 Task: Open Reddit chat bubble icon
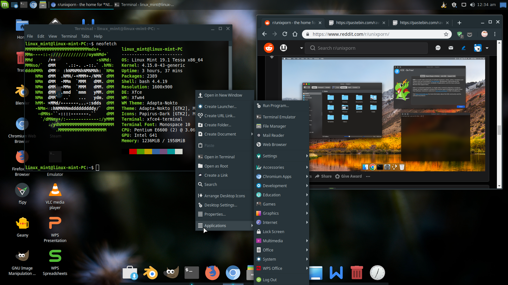pos(438,48)
